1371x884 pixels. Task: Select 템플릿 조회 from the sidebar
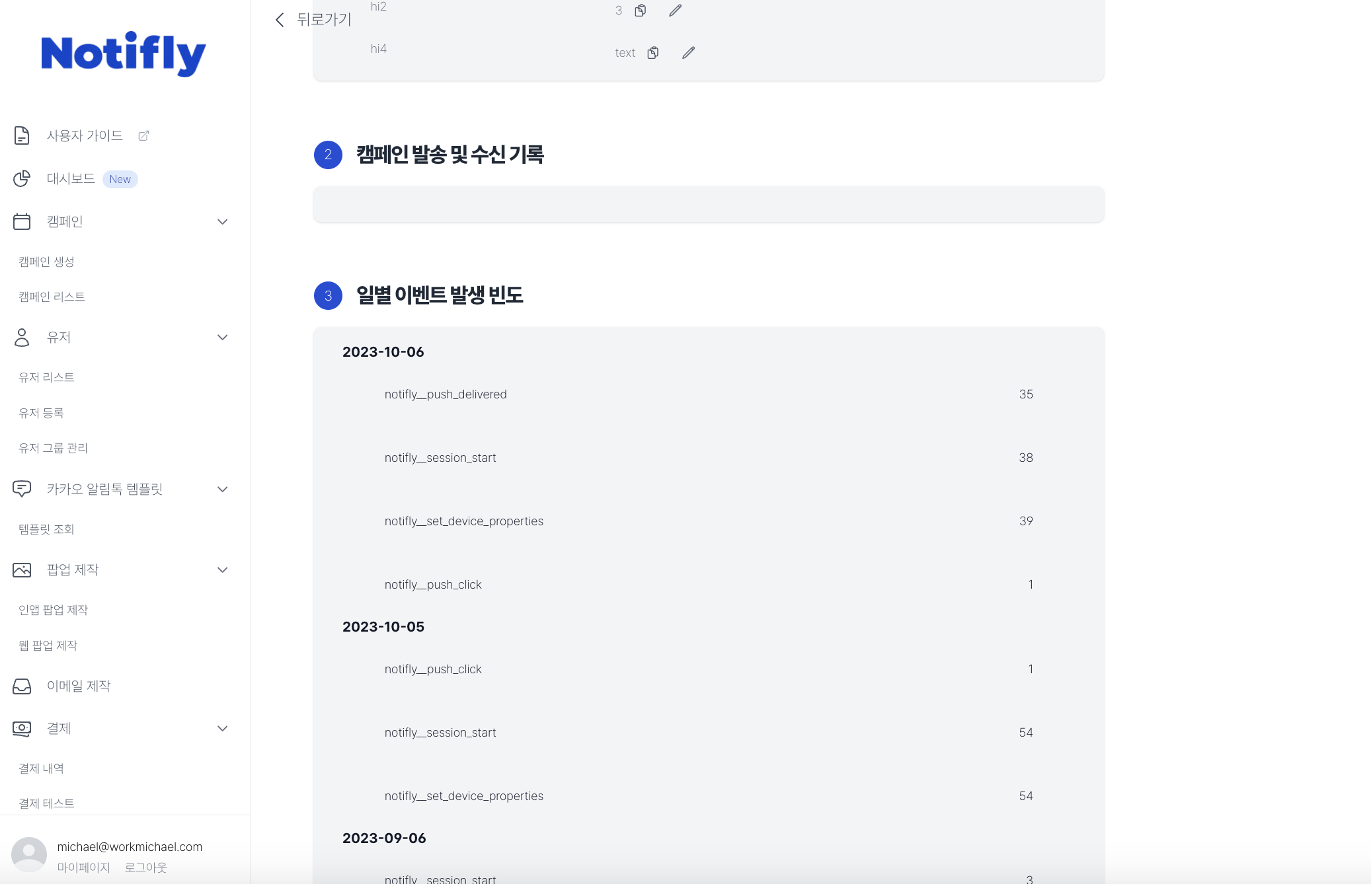pos(46,529)
